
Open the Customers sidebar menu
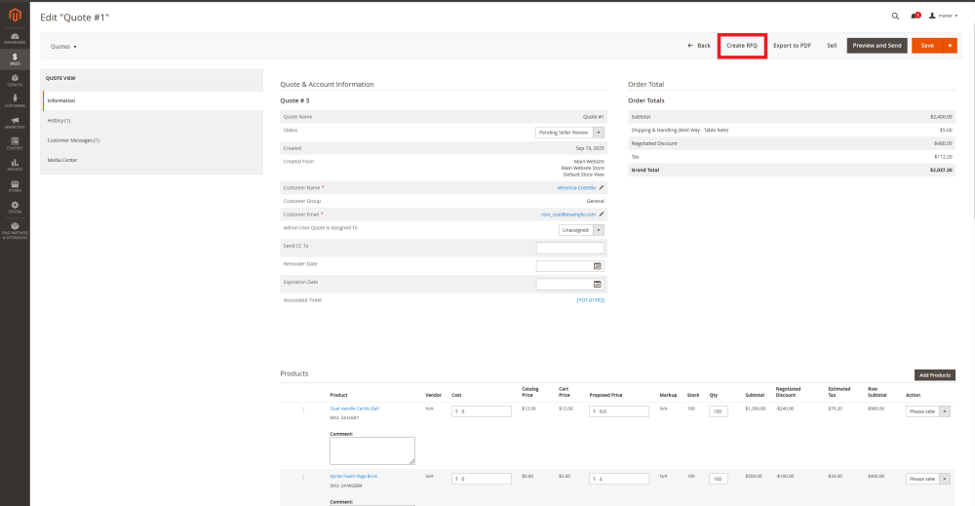coord(15,100)
